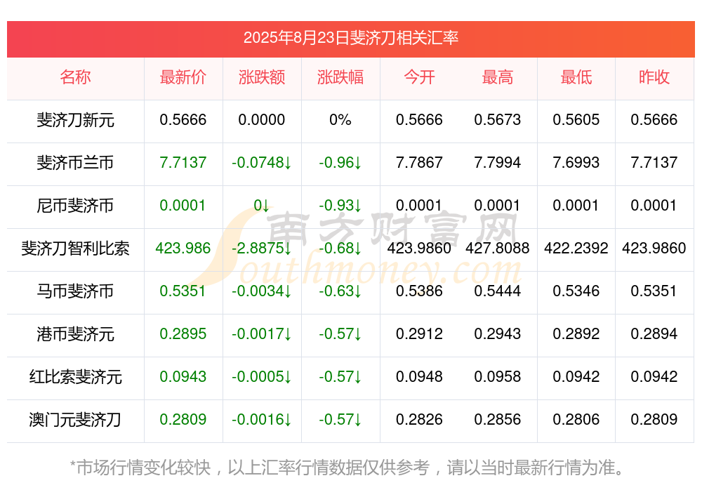The image size is (702, 490).
Task: Click the low value 0.5346
Action: tap(576, 291)
